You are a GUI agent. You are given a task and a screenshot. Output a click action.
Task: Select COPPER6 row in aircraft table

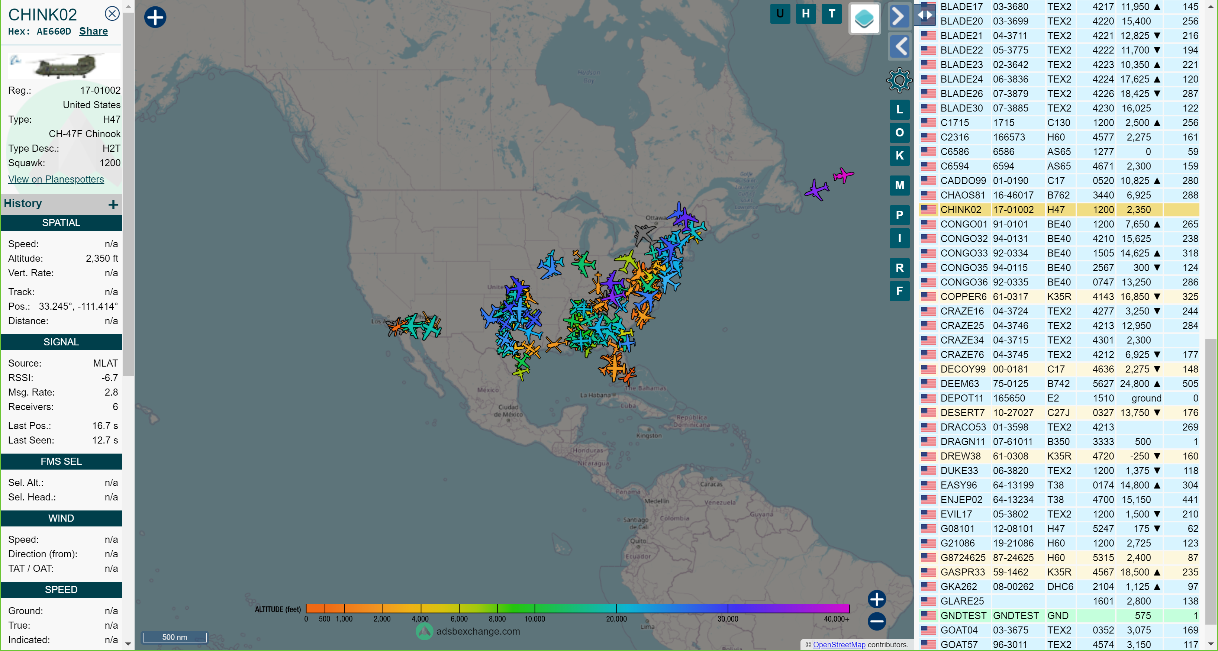[x=1059, y=296]
